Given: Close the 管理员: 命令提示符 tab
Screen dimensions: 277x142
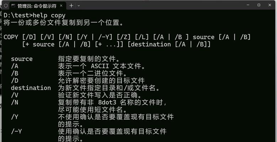Looking at the screenshot, I should click(61, 6).
